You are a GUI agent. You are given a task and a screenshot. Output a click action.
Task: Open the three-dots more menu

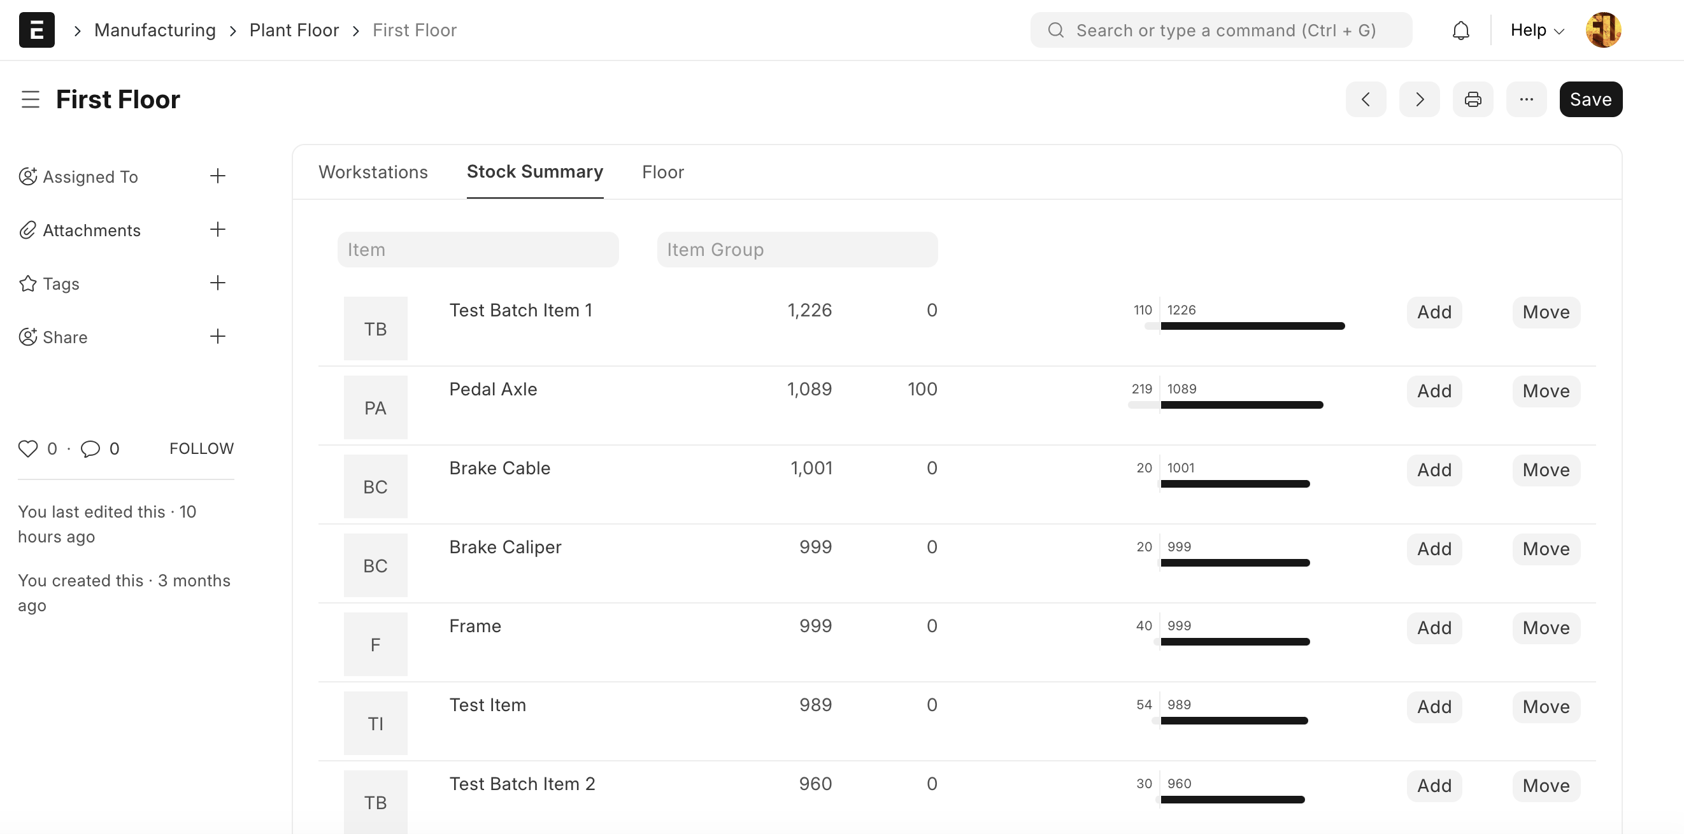pyautogui.click(x=1527, y=99)
